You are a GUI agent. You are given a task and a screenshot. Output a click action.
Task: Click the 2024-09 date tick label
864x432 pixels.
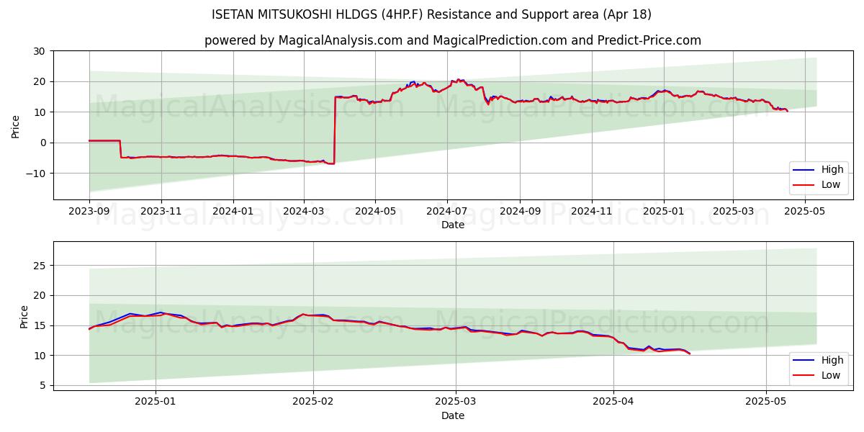pyautogui.click(x=520, y=212)
